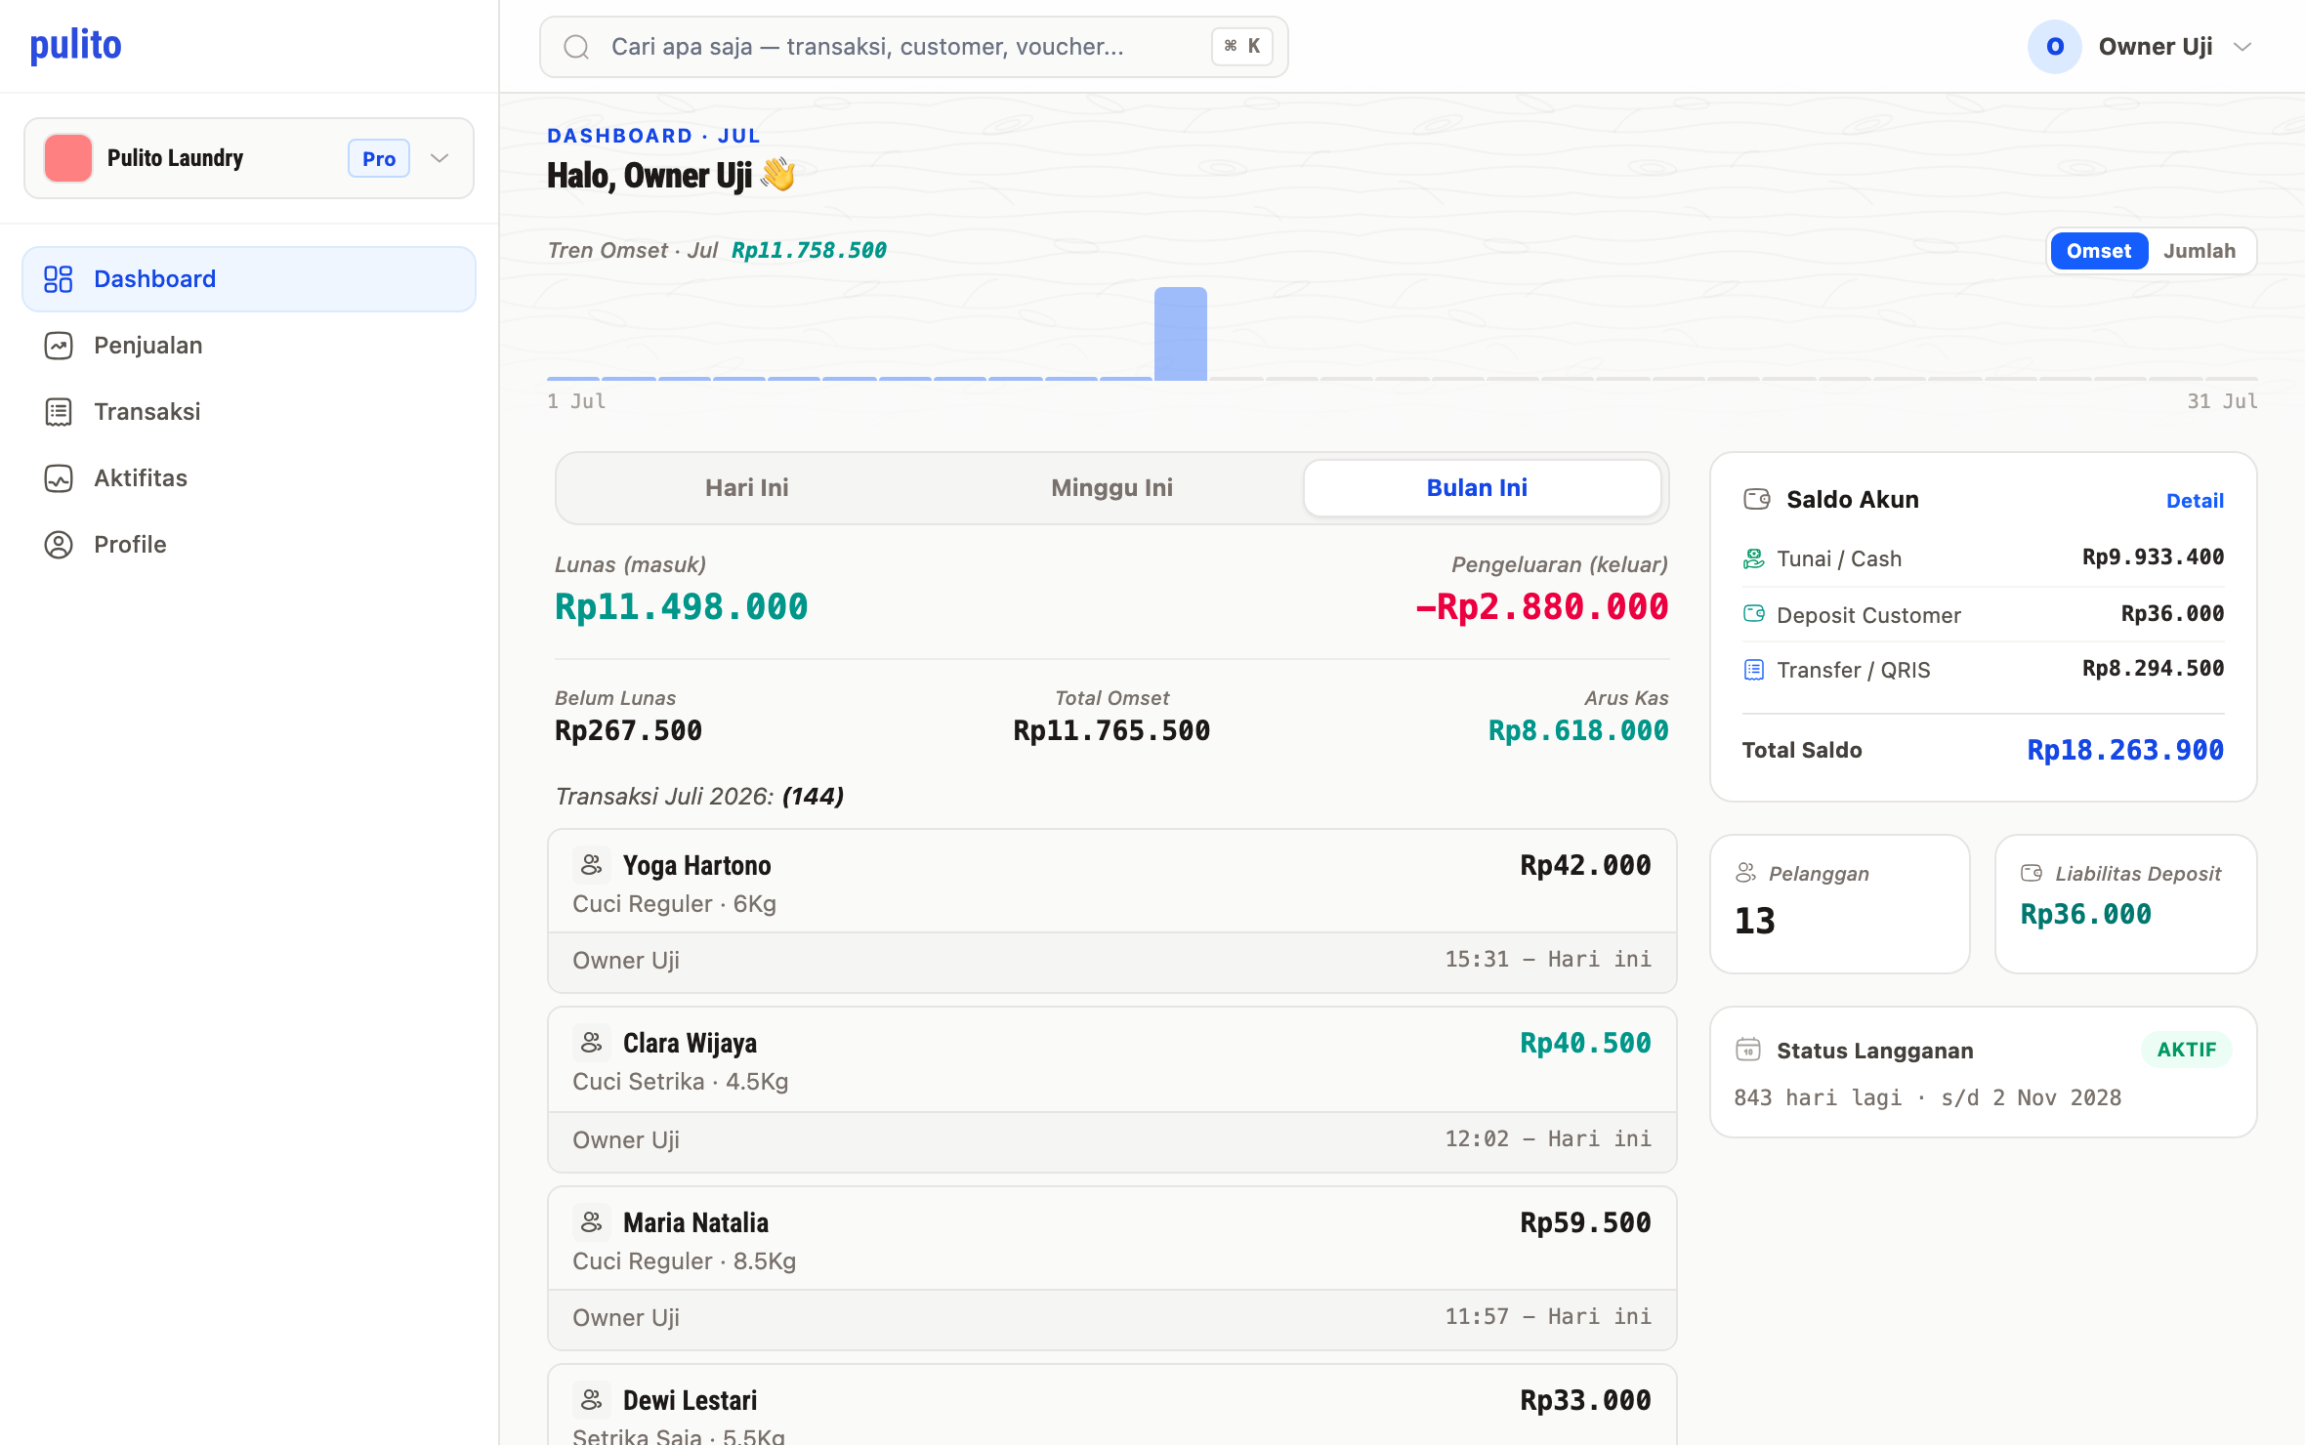Click the pulito logo
The height and width of the screenshot is (1445, 2305).
75,45
